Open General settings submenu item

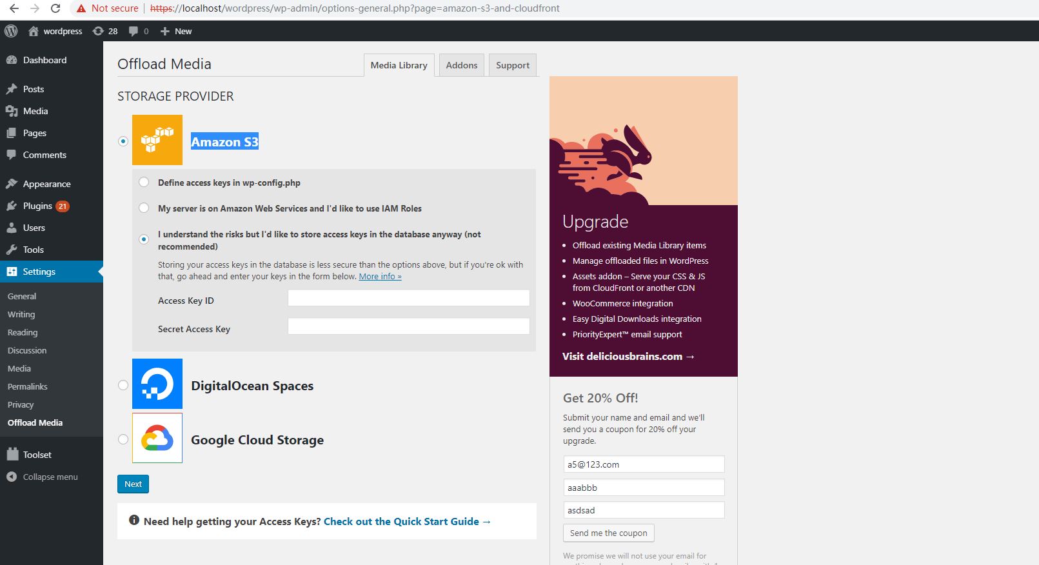point(22,296)
